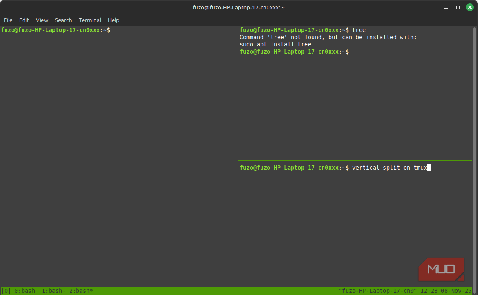Click the 'vertical split on tmux' text
This screenshot has width=478, height=295.
[390, 168]
